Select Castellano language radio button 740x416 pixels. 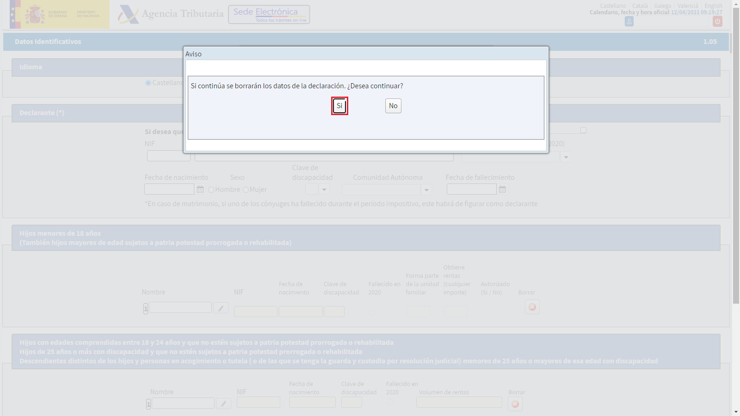[148, 83]
